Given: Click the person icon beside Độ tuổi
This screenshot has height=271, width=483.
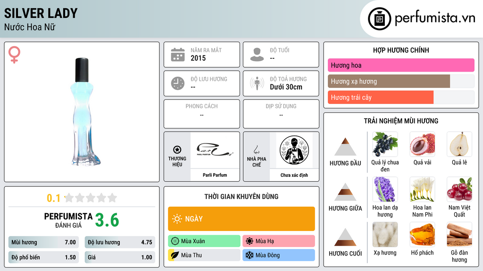Looking at the screenshot, I should click(257, 55).
